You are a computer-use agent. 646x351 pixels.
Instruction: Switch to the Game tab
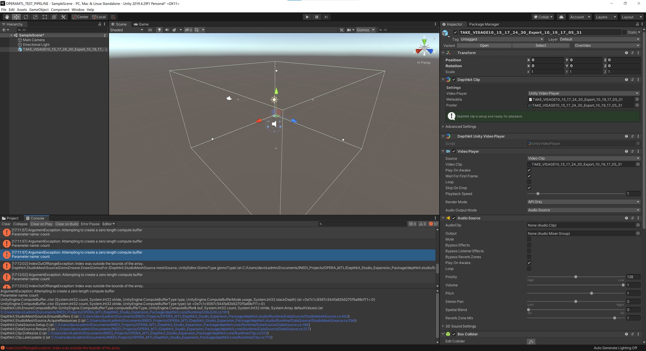[141, 24]
